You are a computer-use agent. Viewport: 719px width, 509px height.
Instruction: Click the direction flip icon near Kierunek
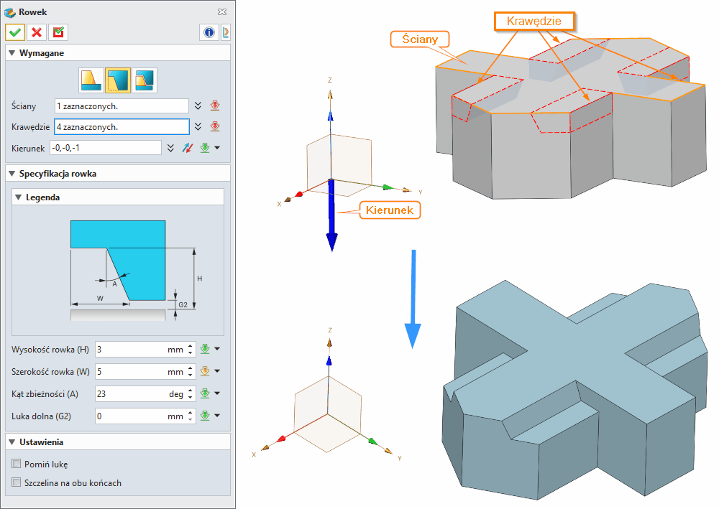(x=187, y=148)
